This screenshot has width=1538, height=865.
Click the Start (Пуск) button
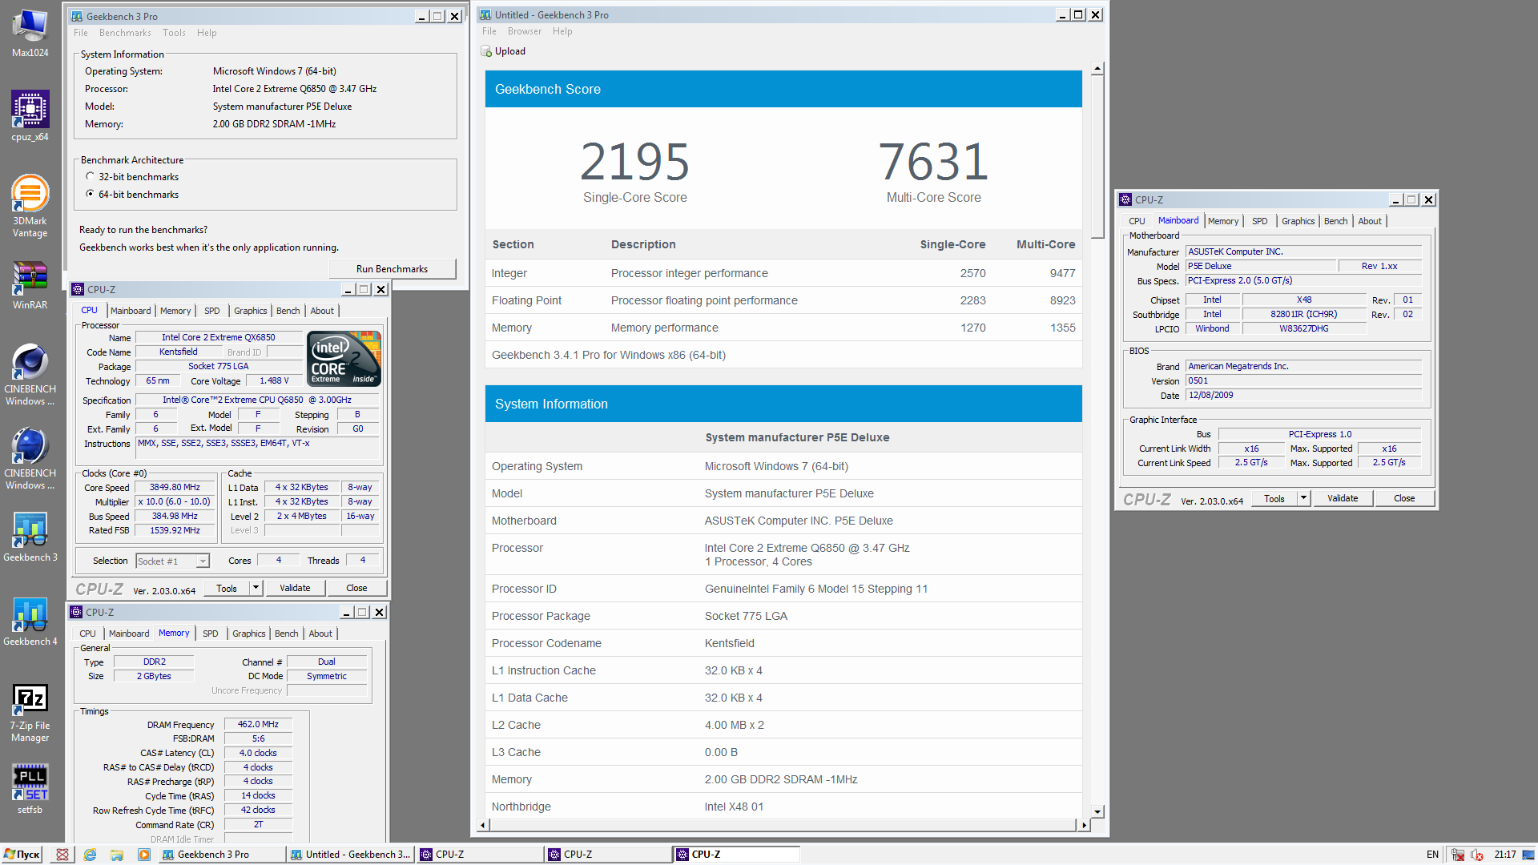(22, 855)
